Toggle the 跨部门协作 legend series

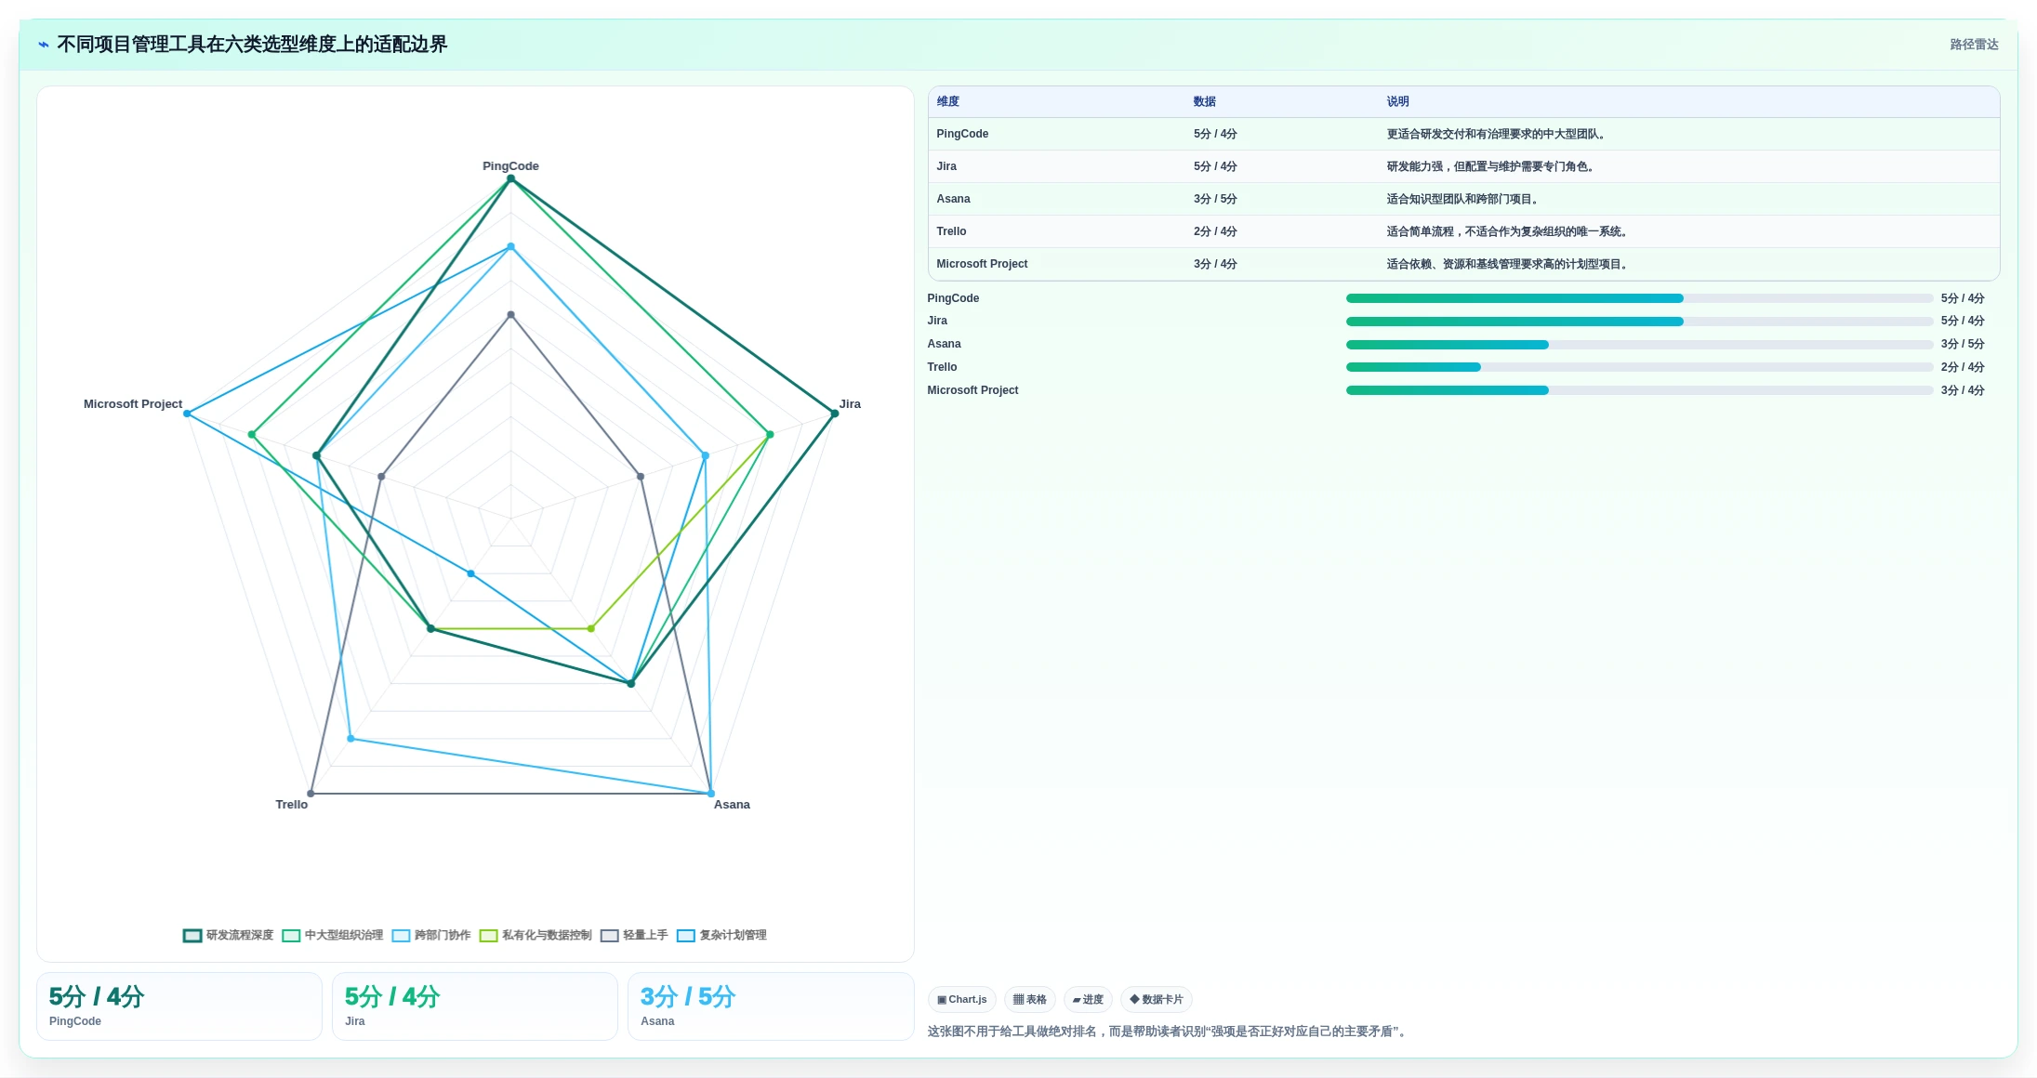point(431,935)
